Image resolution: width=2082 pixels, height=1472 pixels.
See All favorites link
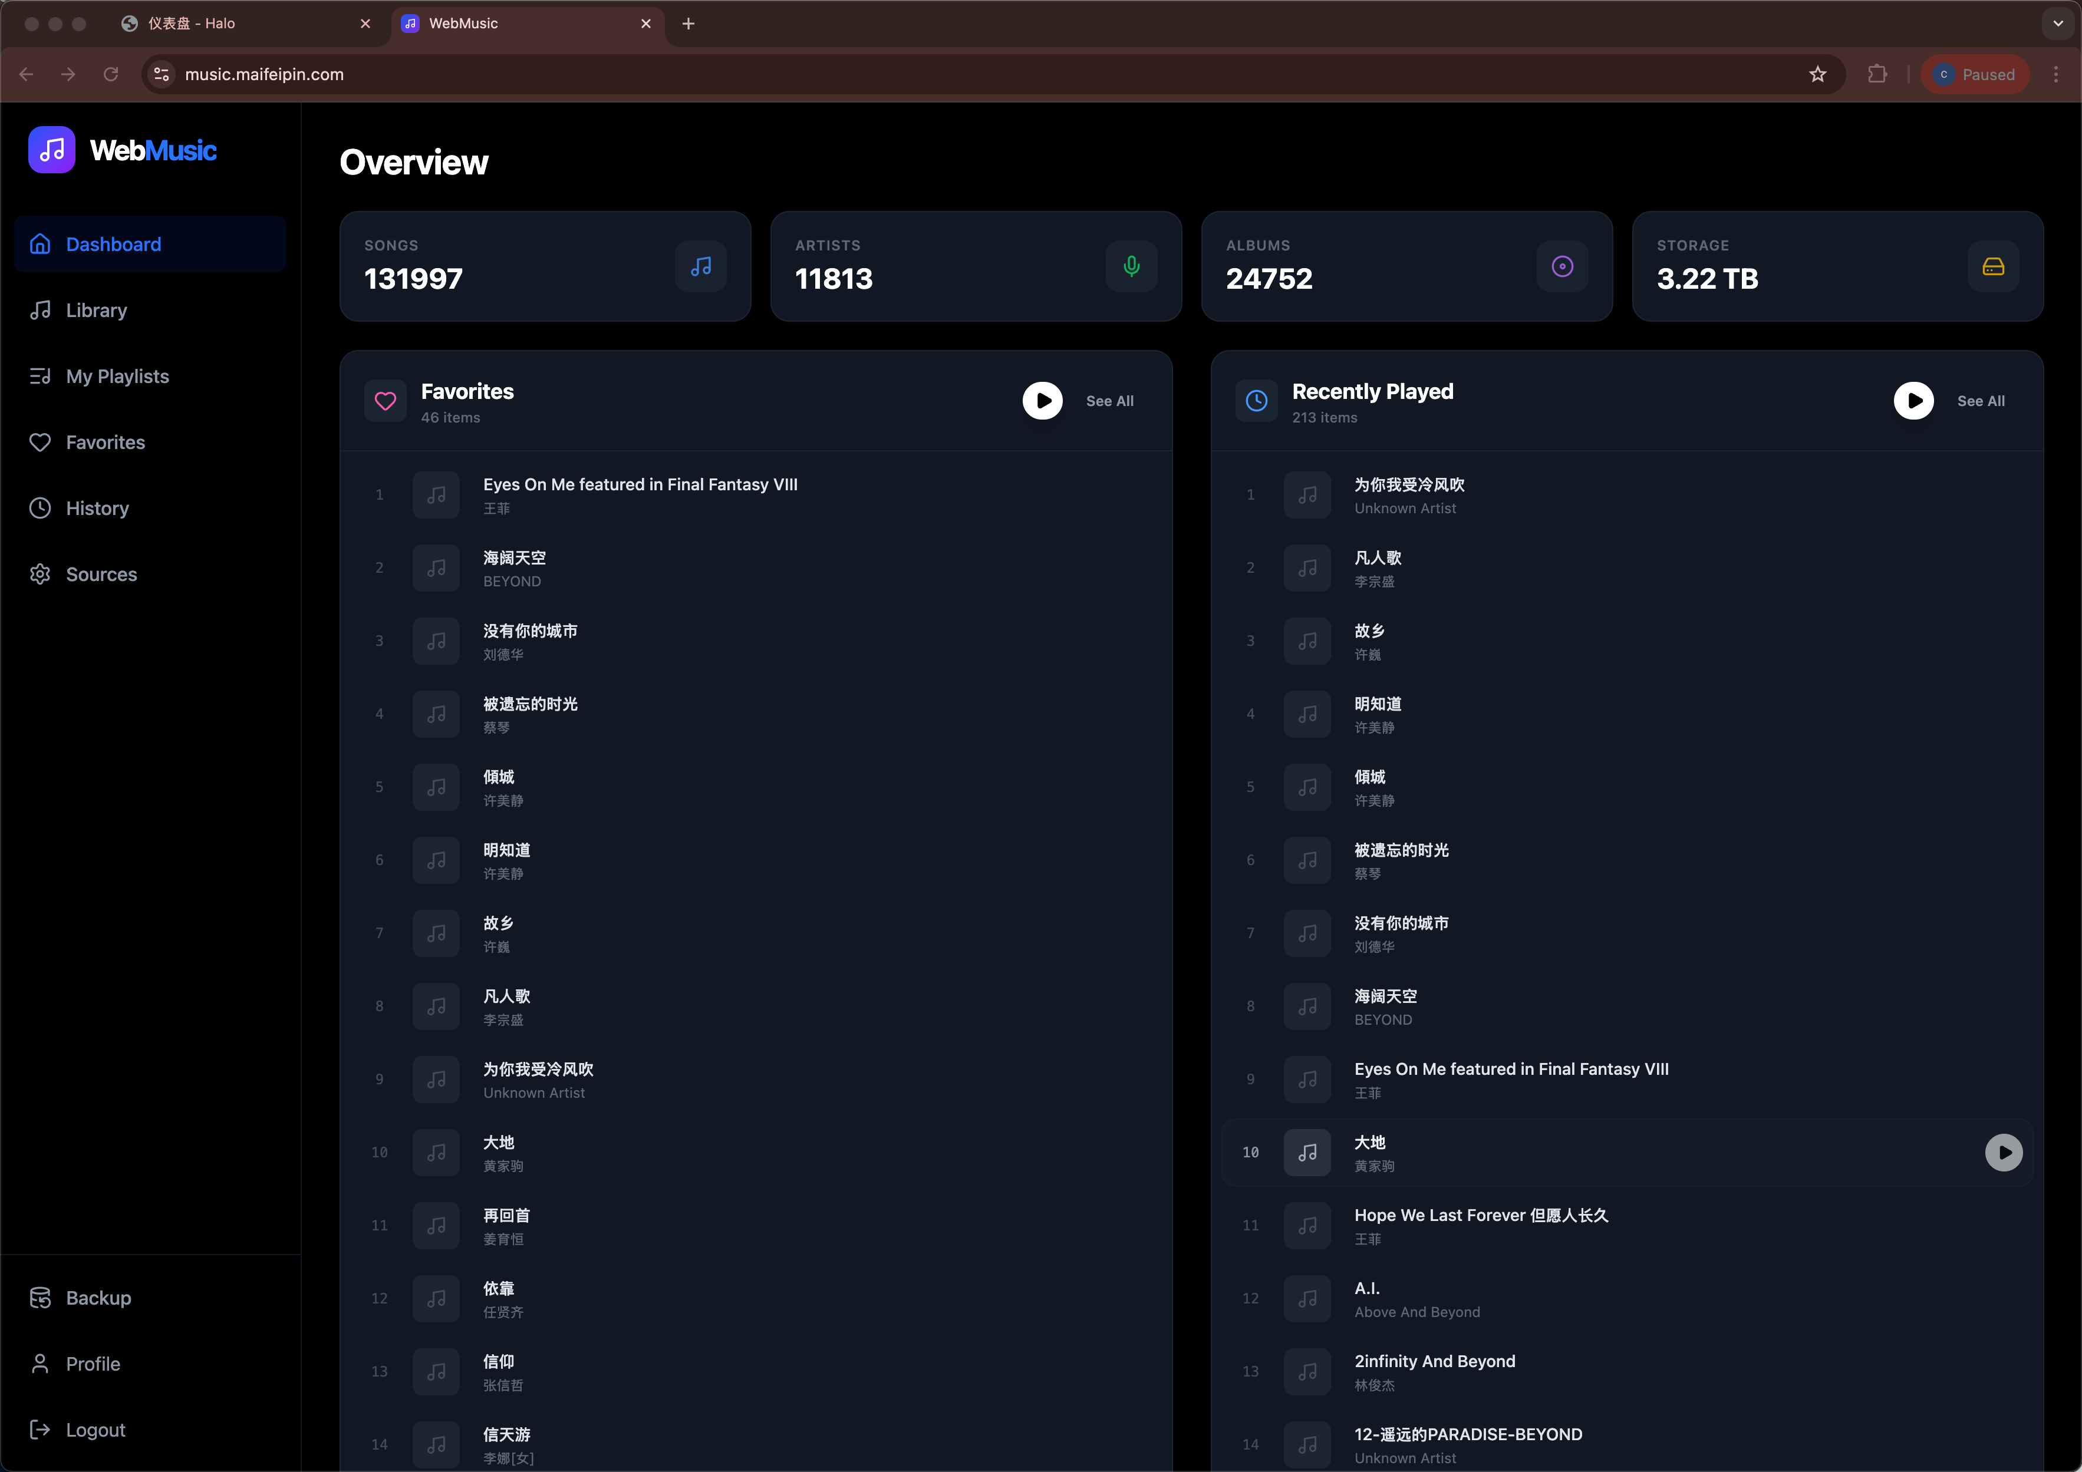[x=1109, y=401]
